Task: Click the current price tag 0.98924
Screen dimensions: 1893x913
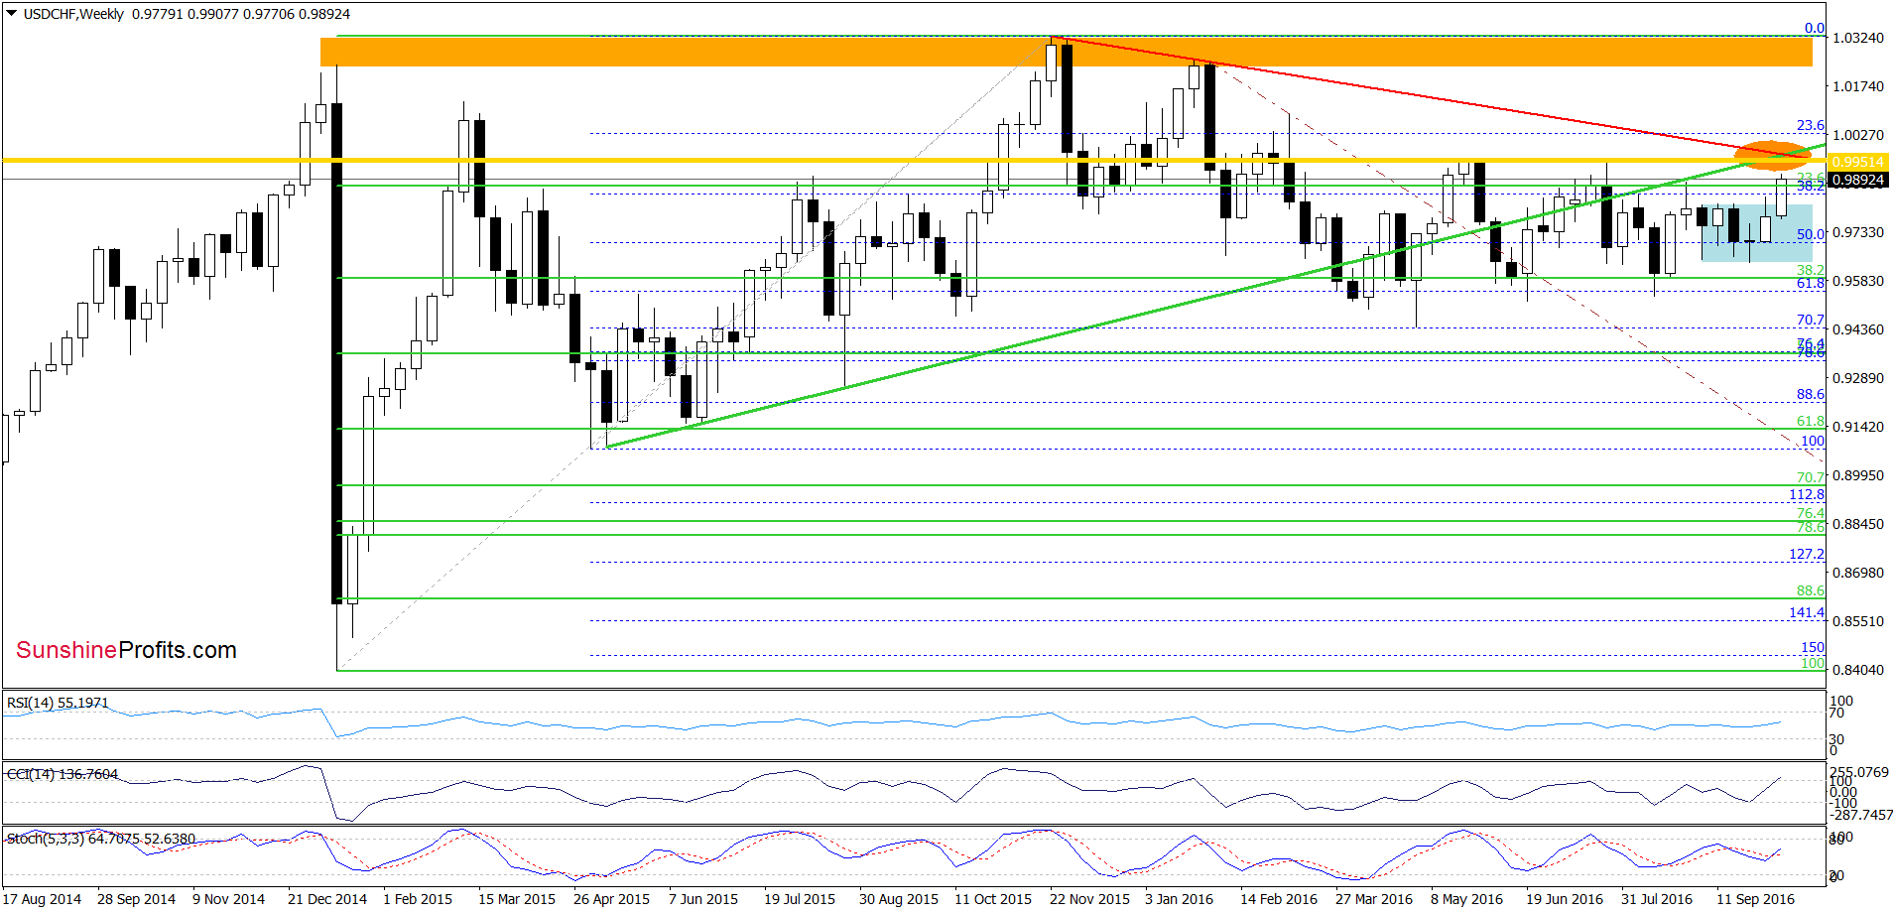Action: click(x=1857, y=180)
